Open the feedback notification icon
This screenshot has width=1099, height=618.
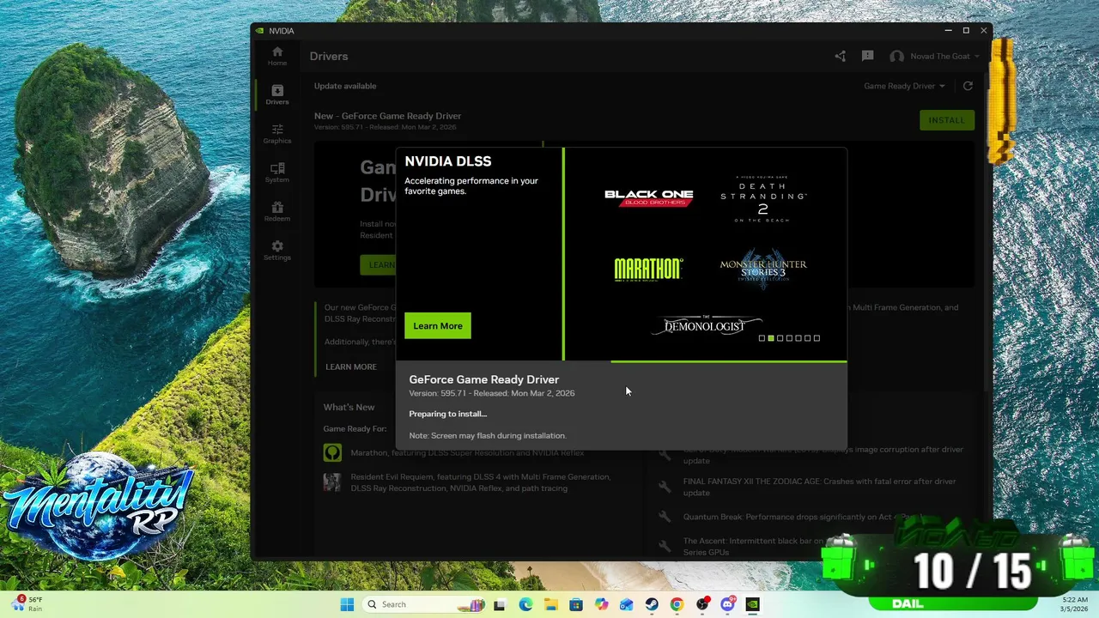[x=867, y=56]
